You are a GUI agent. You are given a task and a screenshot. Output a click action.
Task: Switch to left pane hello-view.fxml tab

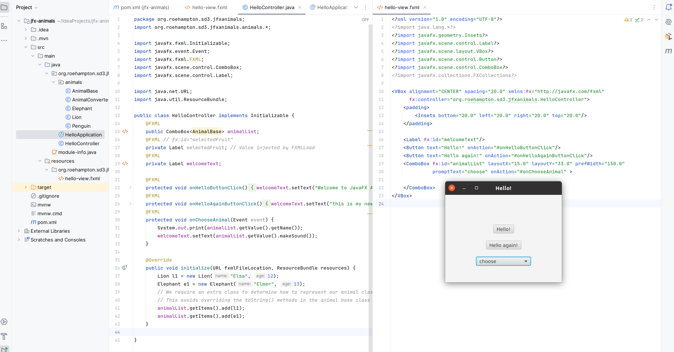pyautogui.click(x=206, y=7)
